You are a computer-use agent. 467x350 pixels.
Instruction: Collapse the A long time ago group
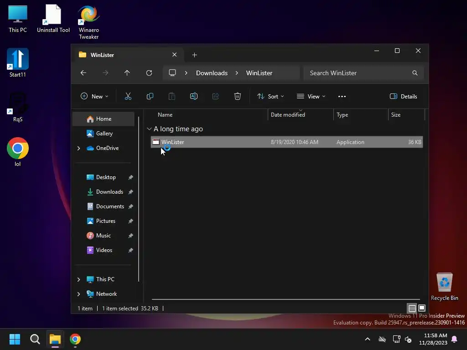[149, 129]
